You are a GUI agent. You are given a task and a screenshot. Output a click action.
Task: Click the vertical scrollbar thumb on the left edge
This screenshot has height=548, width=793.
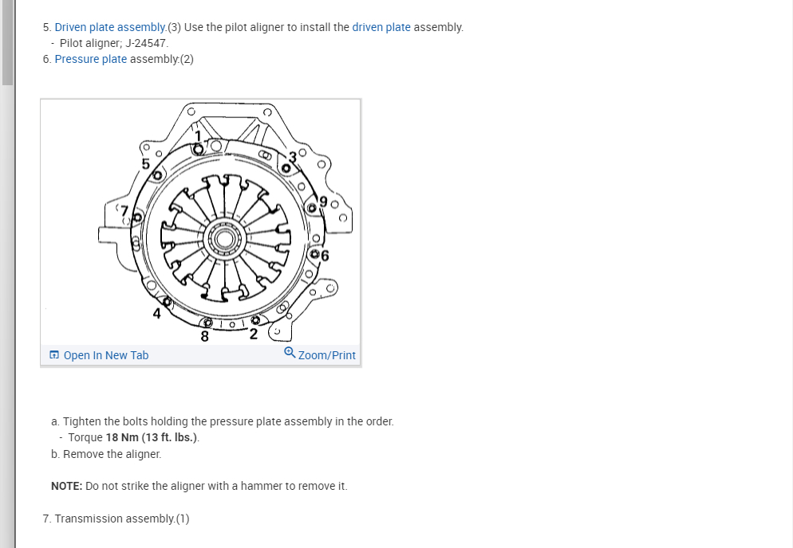coord(7,41)
